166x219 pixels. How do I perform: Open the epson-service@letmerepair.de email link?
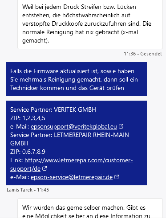pos(72,177)
